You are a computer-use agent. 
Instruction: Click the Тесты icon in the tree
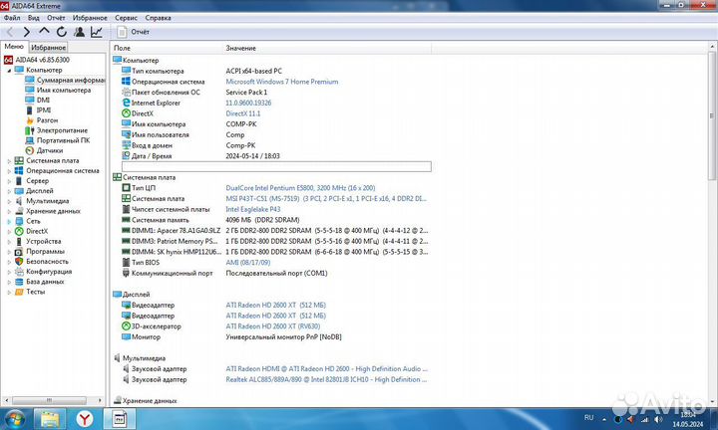coord(19,292)
